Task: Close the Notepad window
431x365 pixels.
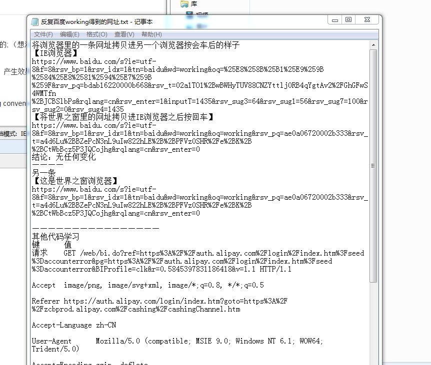Action: [x=367, y=20]
